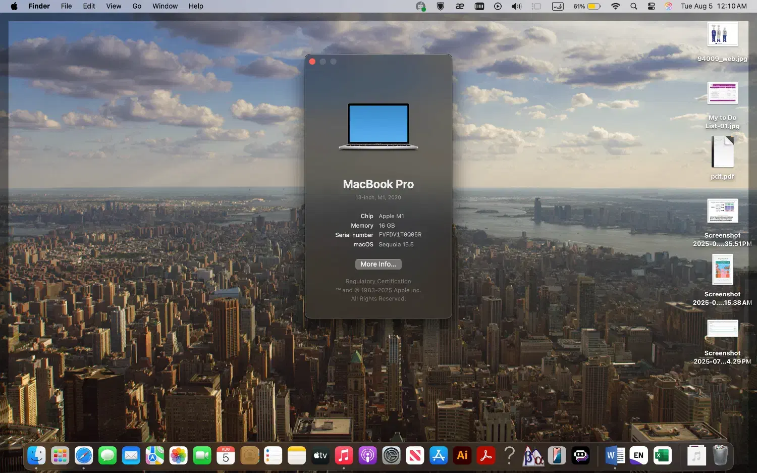Open System Settings gear in Dock

[x=391, y=456]
